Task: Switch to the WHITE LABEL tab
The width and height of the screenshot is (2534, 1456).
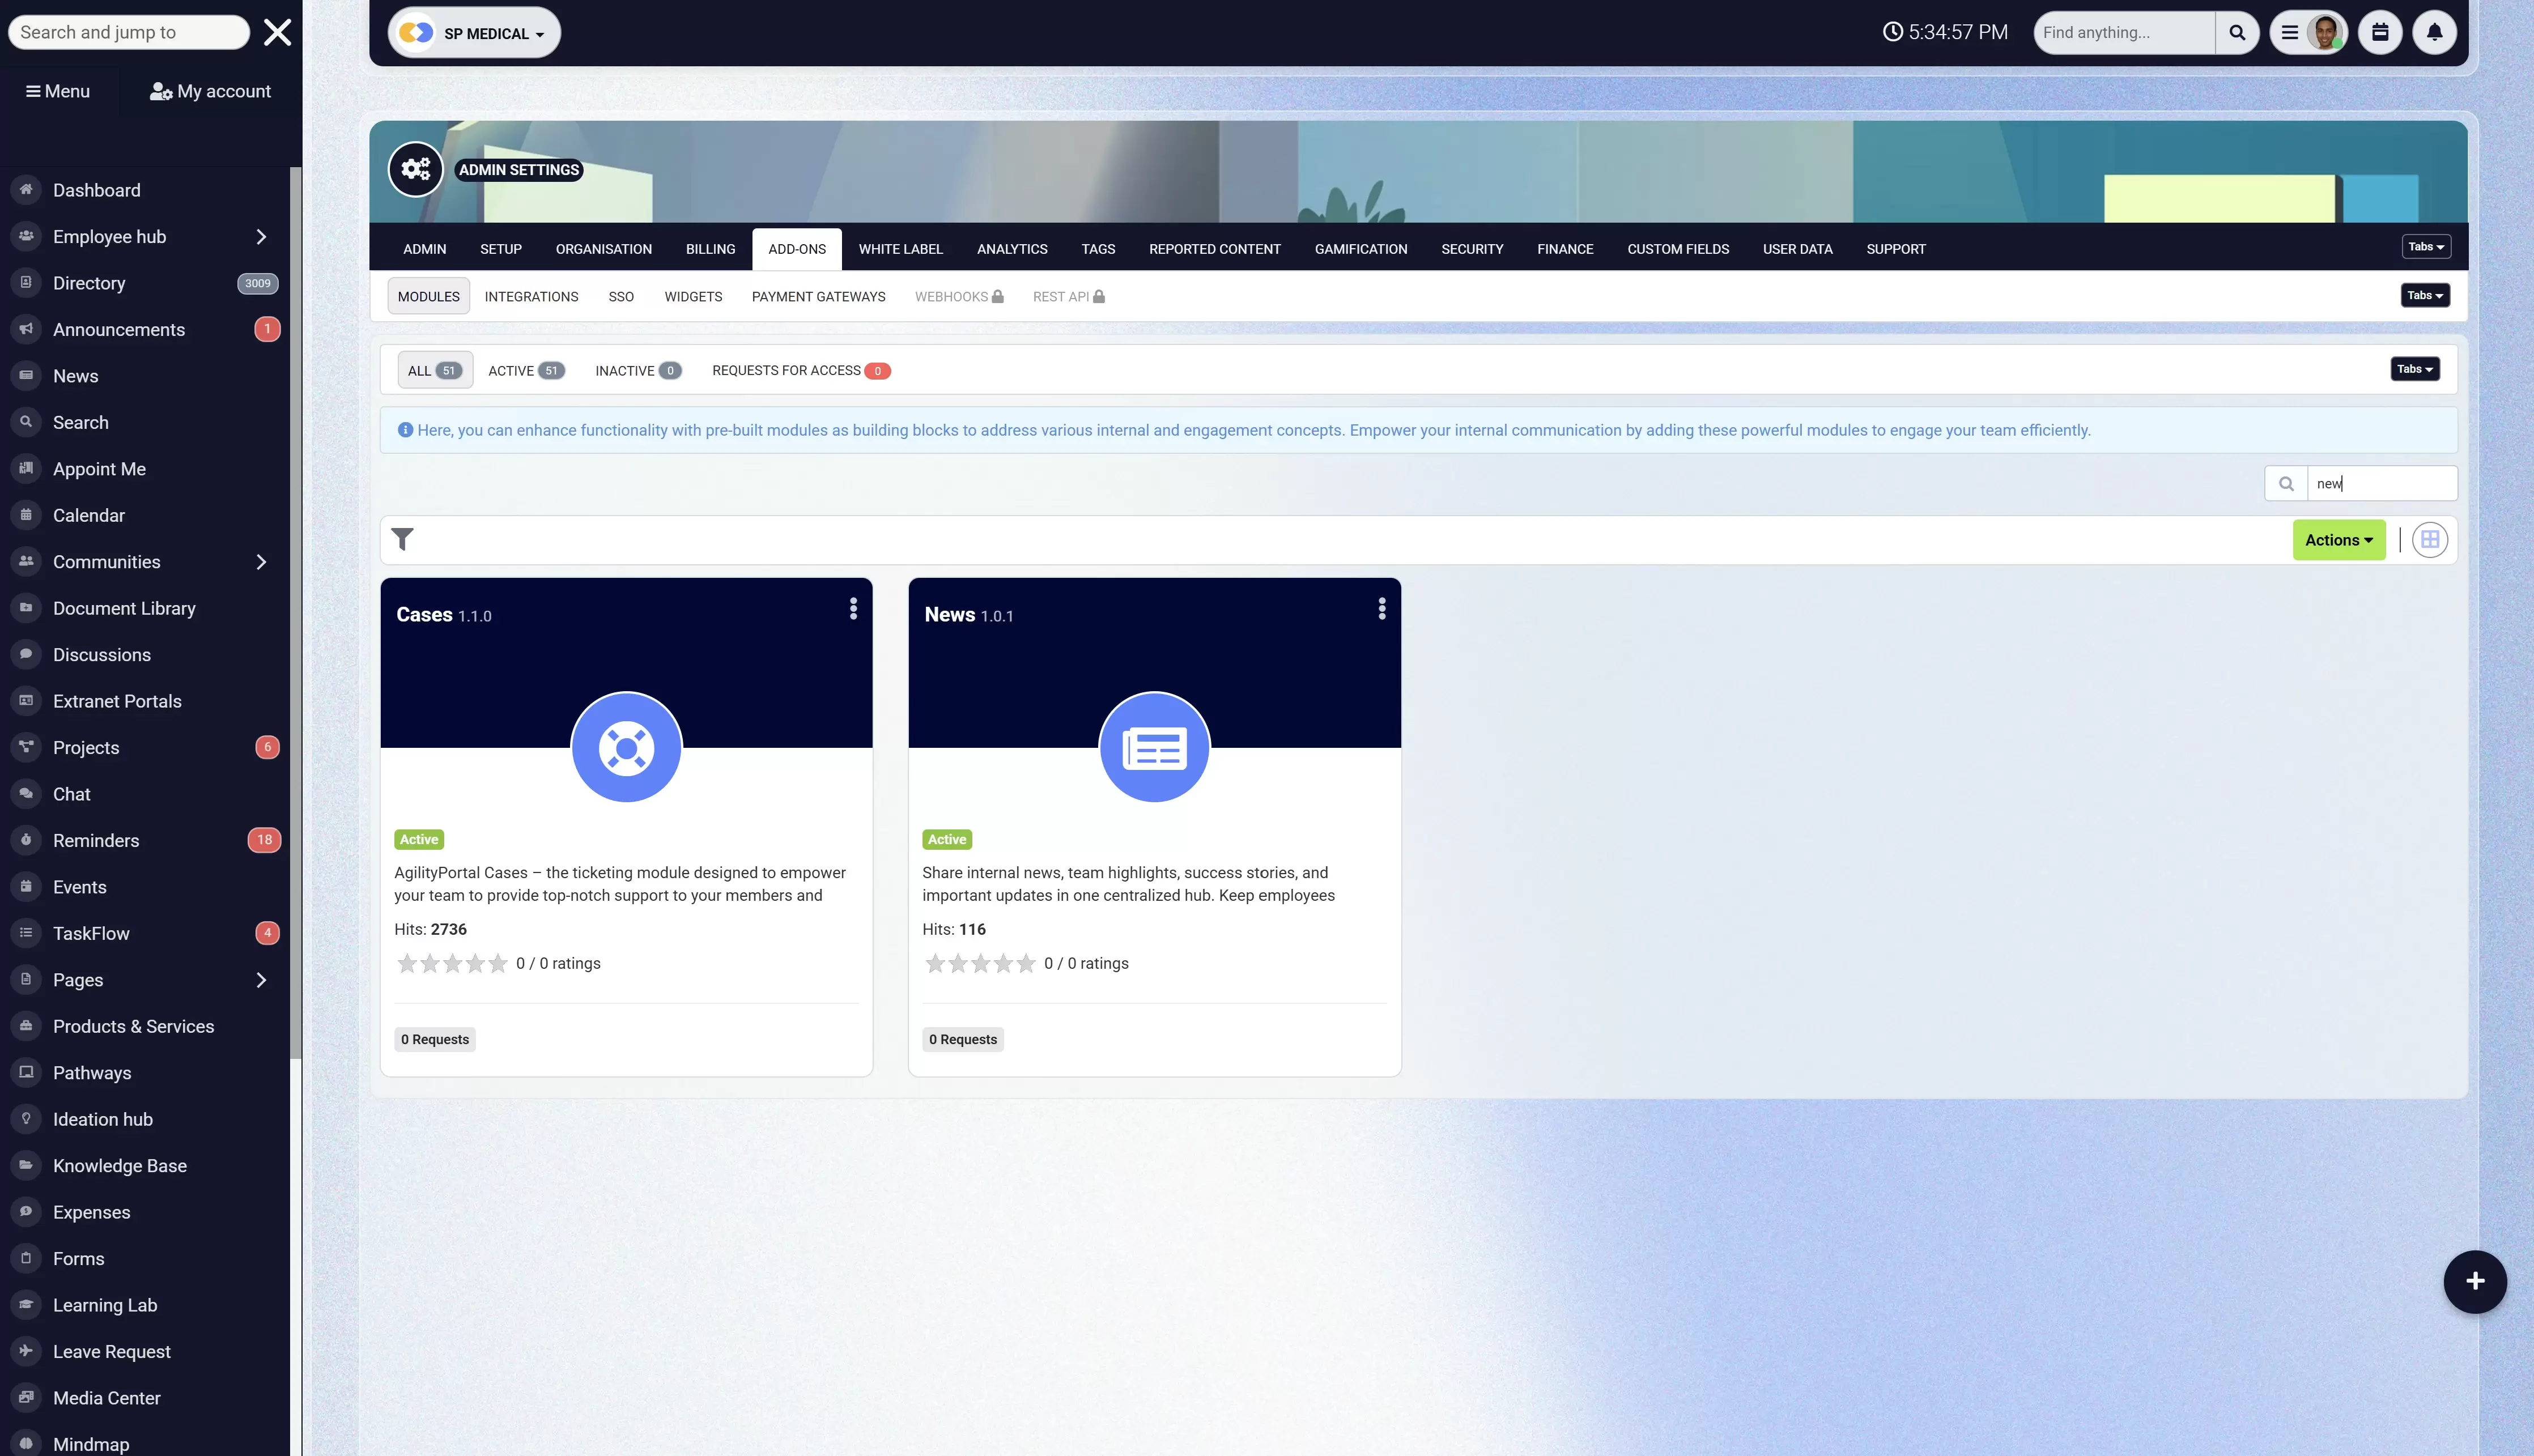Action: coord(900,249)
